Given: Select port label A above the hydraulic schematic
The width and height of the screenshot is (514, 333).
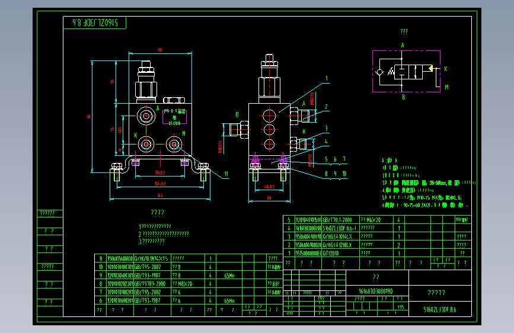Looking at the screenshot, I should 403,45.
